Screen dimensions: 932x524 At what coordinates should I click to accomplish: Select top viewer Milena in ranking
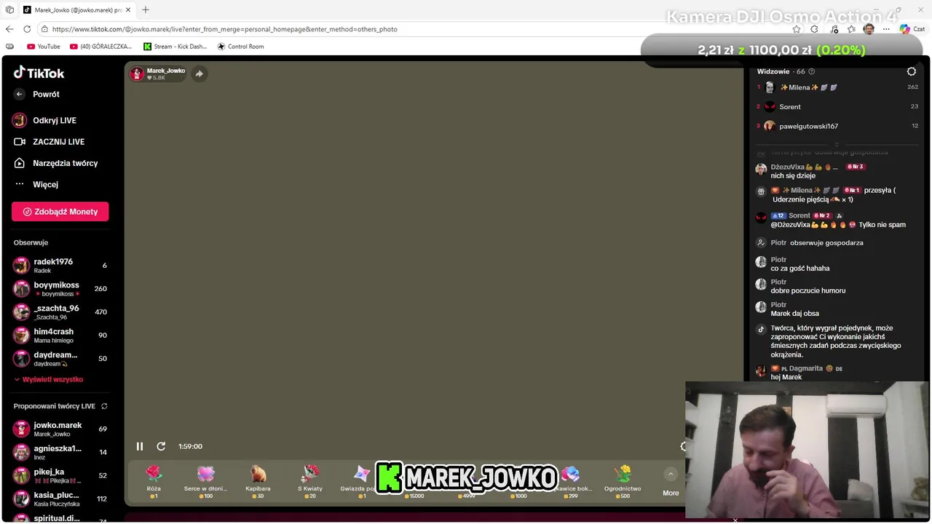pyautogui.click(x=837, y=87)
